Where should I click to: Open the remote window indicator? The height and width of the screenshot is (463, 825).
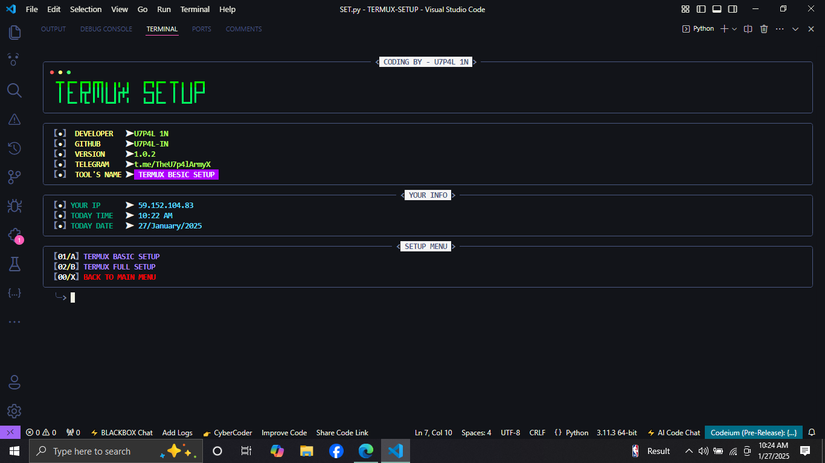(x=10, y=432)
